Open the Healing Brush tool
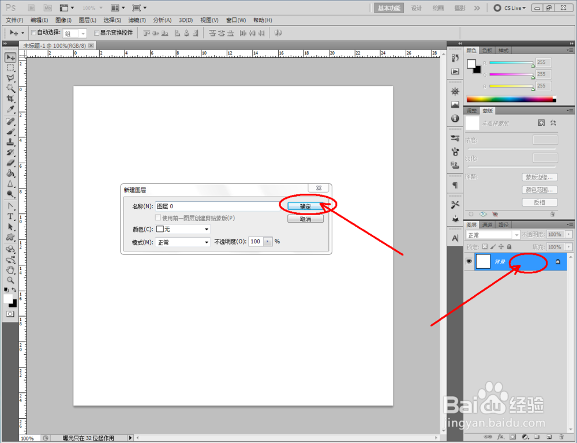This screenshot has width=577, height=443. coord(10,121)
